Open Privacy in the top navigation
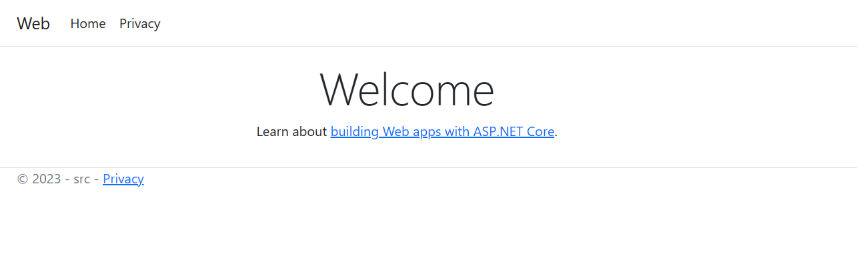 [140, 23]
